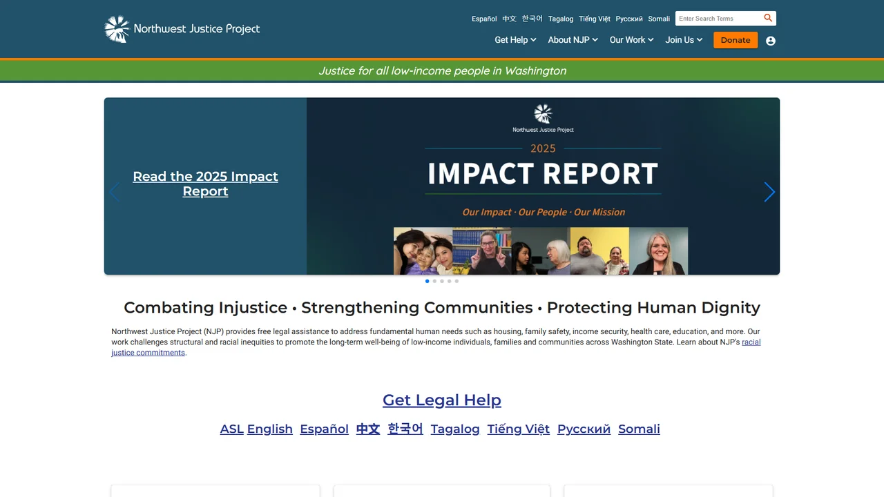Click the Impact Report banner image

[543, 186]
